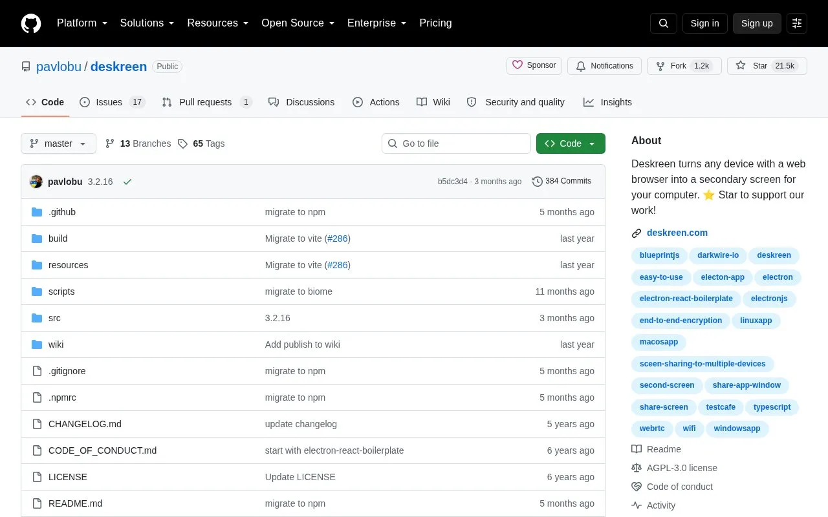The image size is (828, 517).
Task: Switch to the Issues tab
Action: click(x=113, y=102)
